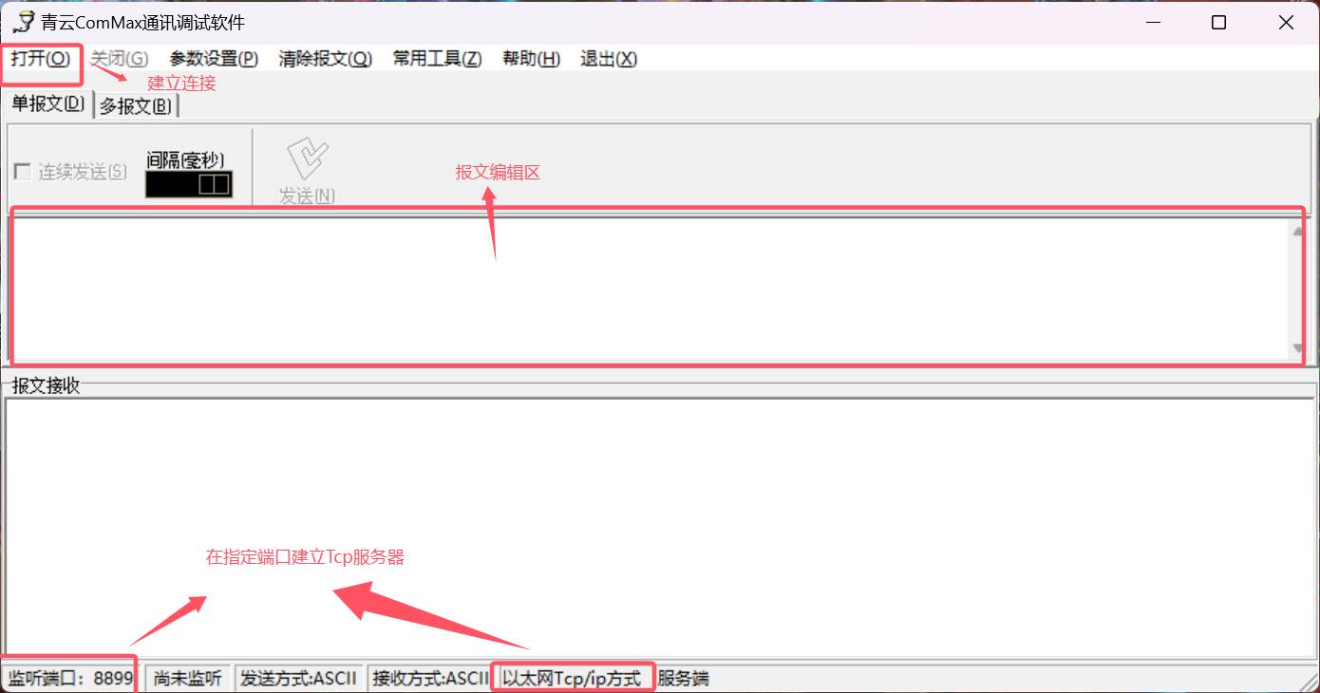Image resolution: width=1320 pixels, height=693 pixels.
Task: Click the 青云ComMax app icon in title bar
Action: tap(24, 22)
